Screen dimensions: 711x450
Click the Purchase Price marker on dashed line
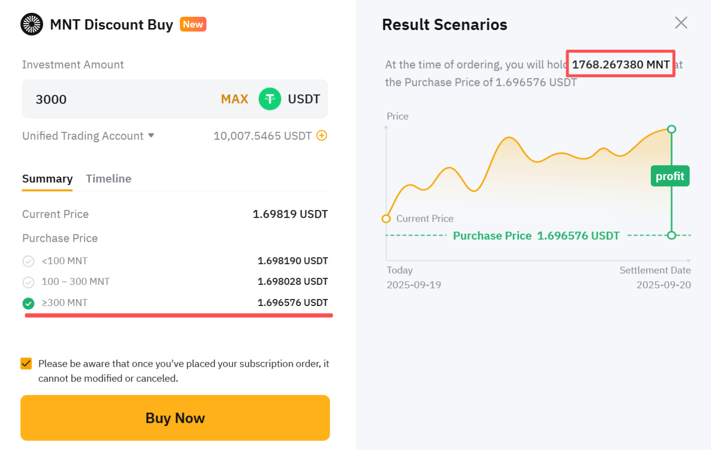click(671, 235)
